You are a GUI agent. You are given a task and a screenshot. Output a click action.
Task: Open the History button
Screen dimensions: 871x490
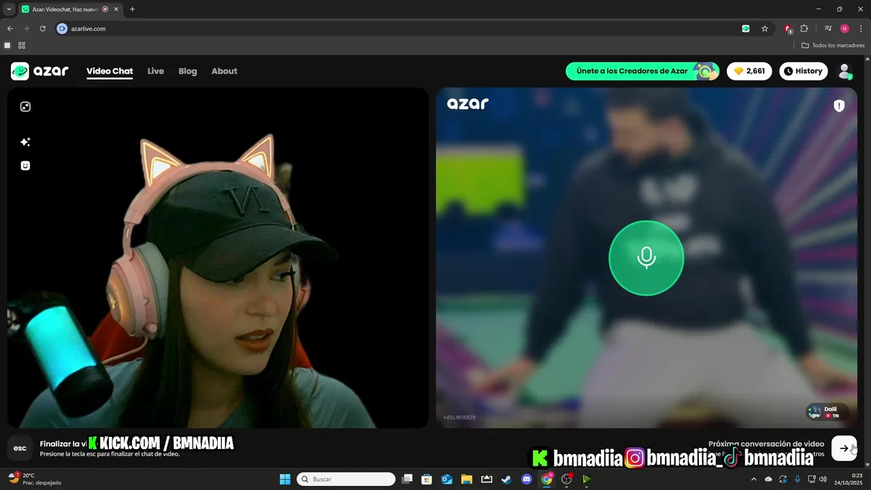tap(803, 71)
